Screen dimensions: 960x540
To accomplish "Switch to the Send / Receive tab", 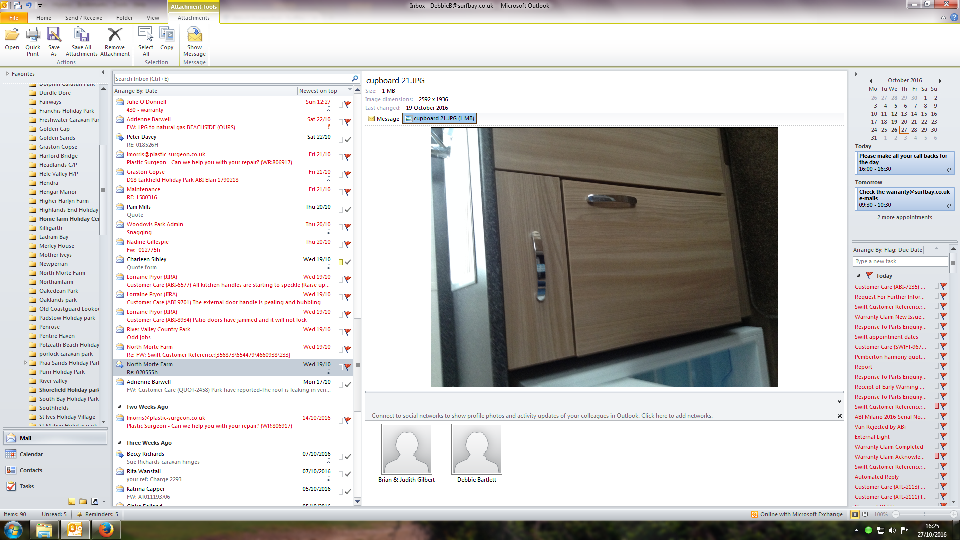I will 83,18.
